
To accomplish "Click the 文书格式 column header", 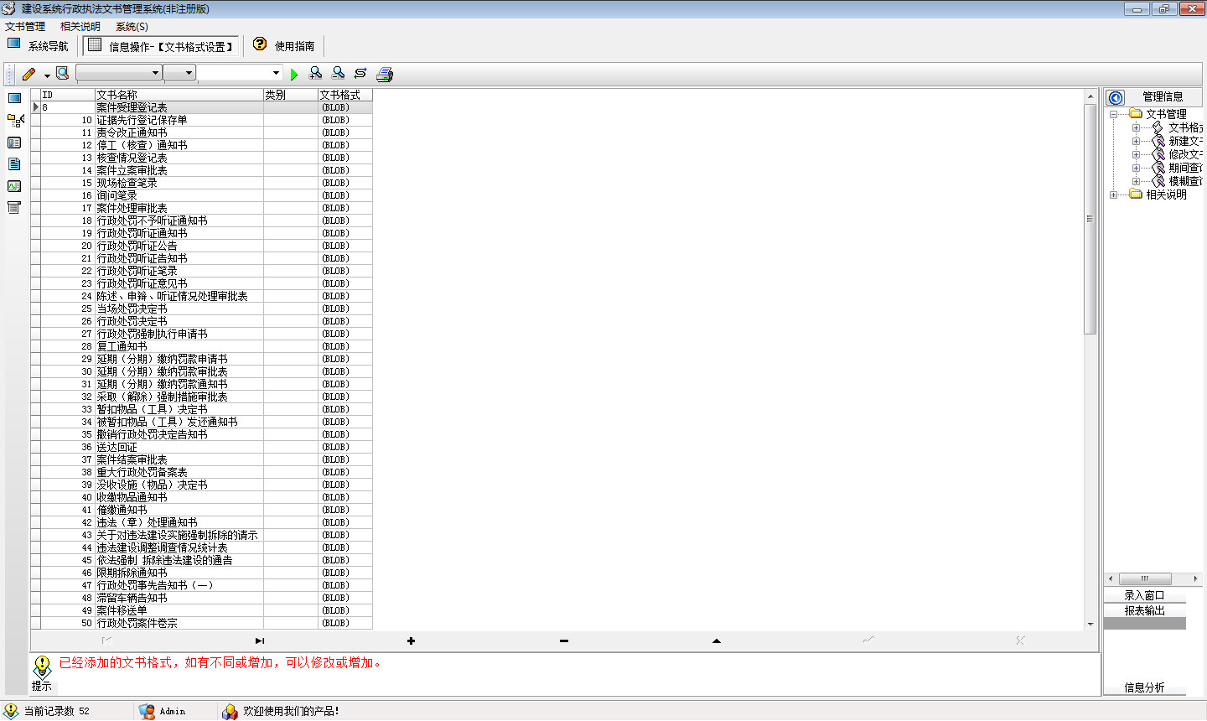I will click(345, 95).
